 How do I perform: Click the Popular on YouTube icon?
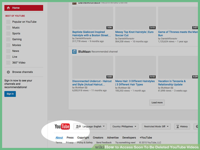[x=8, y=22]
